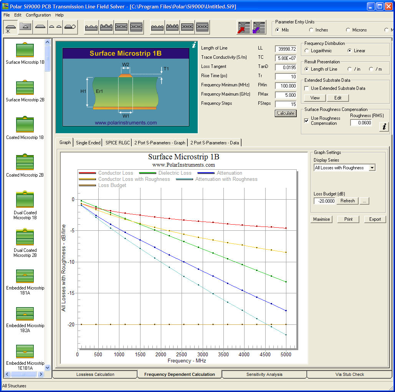Click the Loss Budget dB input field

tap(324, 201)
